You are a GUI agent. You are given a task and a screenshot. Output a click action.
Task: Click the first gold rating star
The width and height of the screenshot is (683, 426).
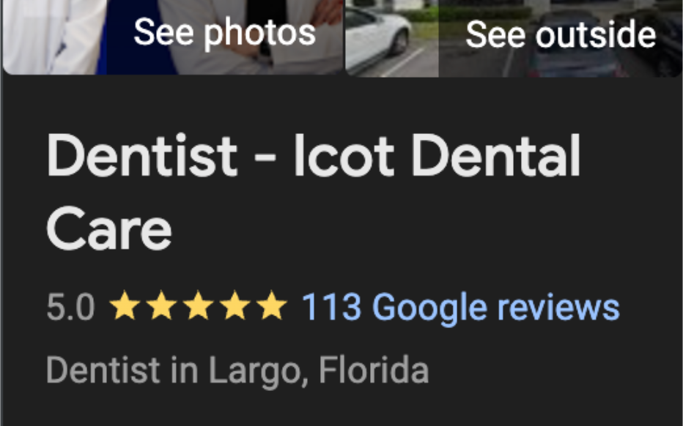(x=124, y=307)
